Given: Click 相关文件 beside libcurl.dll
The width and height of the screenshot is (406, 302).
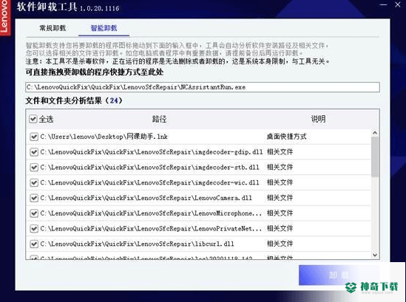Looking at the screenshot, I should click(x=280, y=244).
